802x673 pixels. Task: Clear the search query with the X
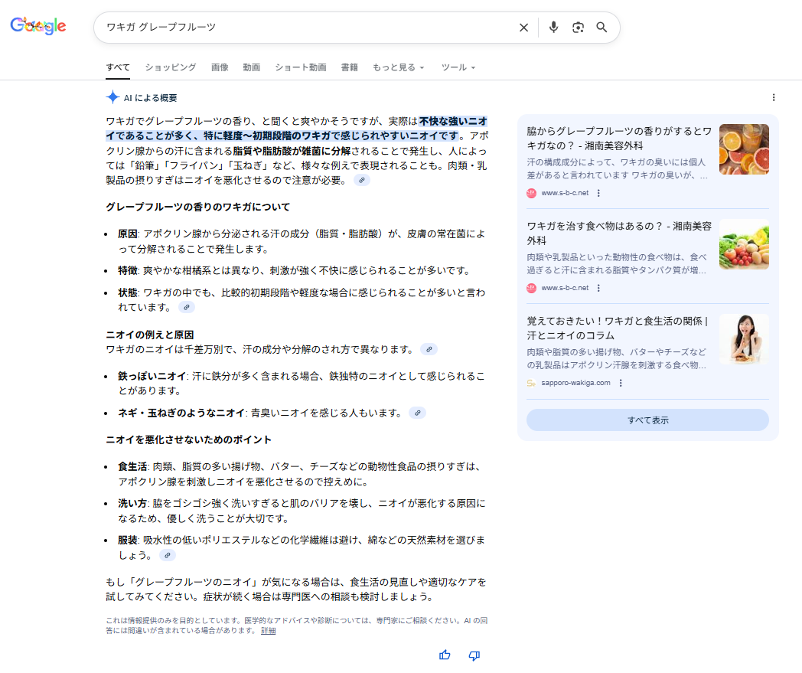tap(523, 27)
